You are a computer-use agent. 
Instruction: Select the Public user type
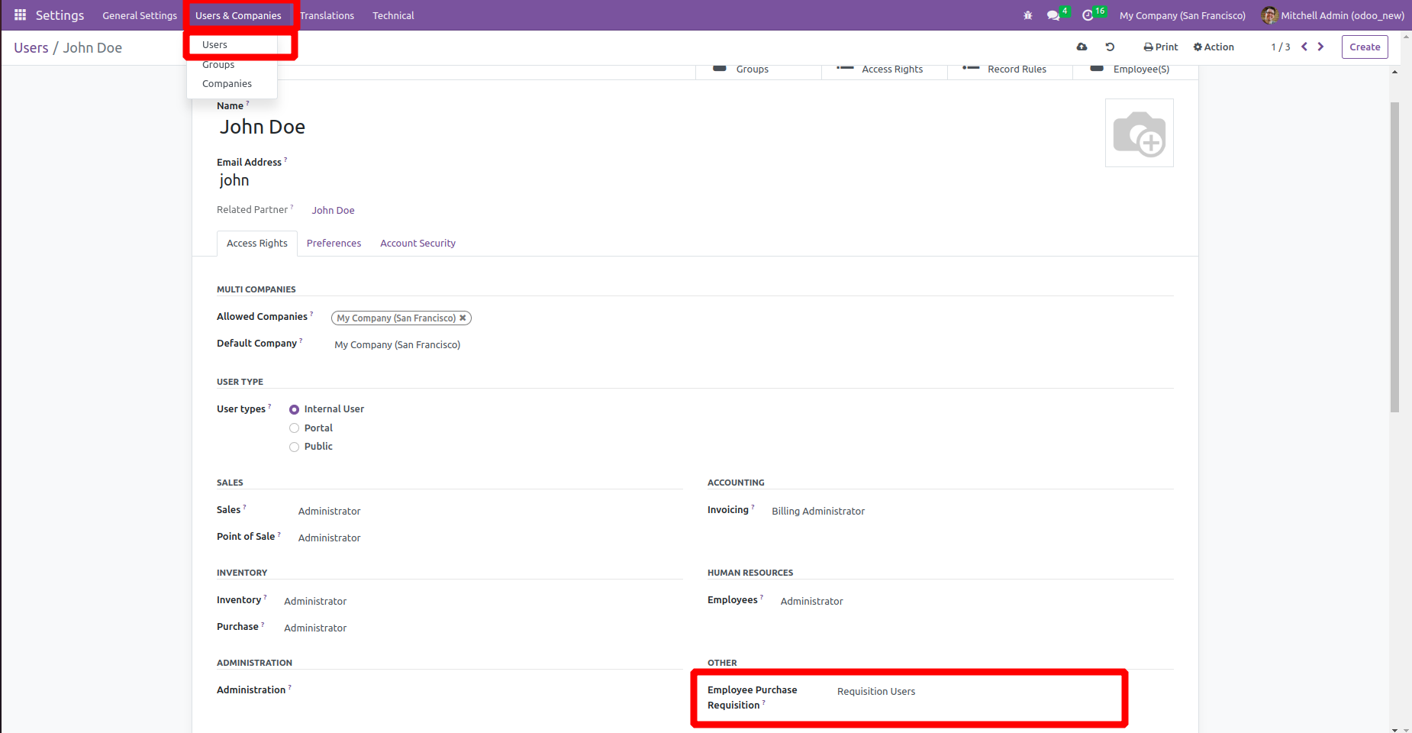point(294,447)
